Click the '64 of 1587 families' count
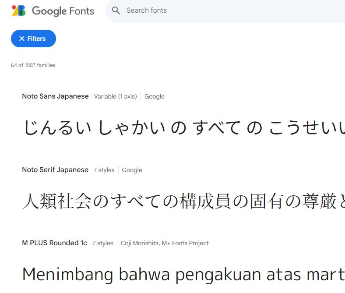This screenshot has width=345, height=293. (33, 65)
